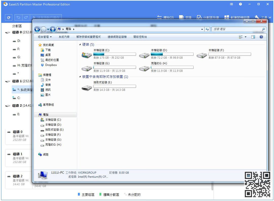Select 家用群組 in navigation pane
The width and height of the screenshot is (274, 201).
pyautogui.click(x=46, y=105)
